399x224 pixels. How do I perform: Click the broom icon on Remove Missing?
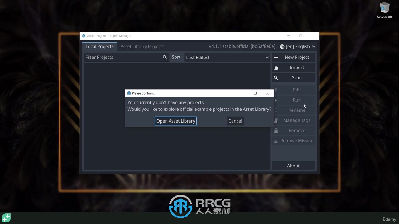tap(276, 141)
